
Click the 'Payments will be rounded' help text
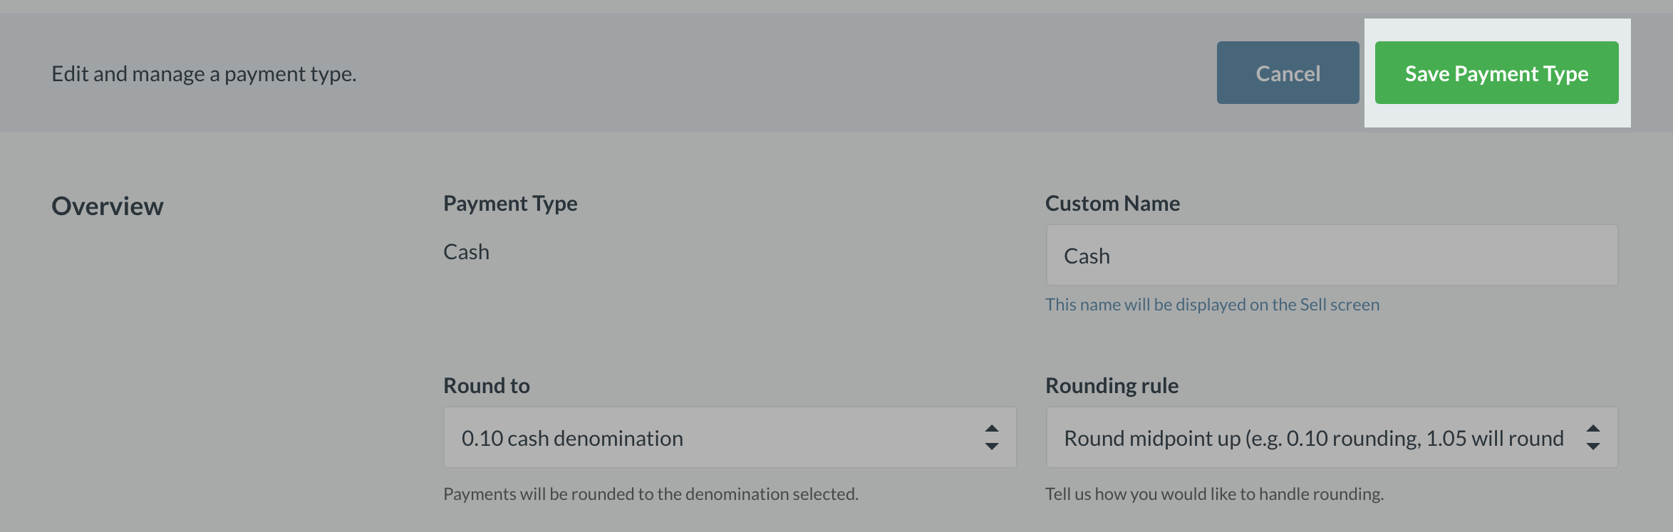[x=651, y=494]
